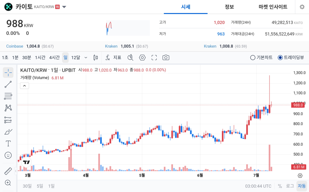
Task: Select the 1초 interval
Action: coord(5,57)
